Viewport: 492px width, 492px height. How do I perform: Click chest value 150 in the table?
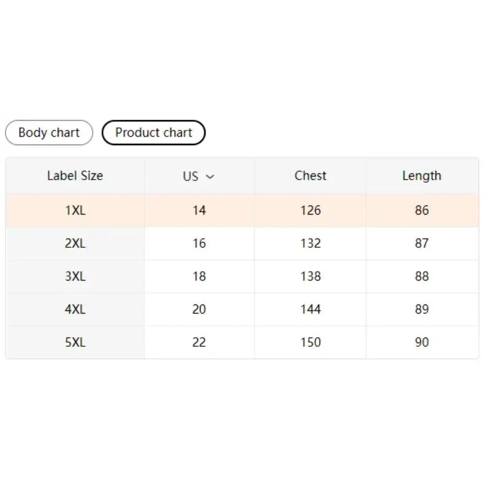point(310,342)
